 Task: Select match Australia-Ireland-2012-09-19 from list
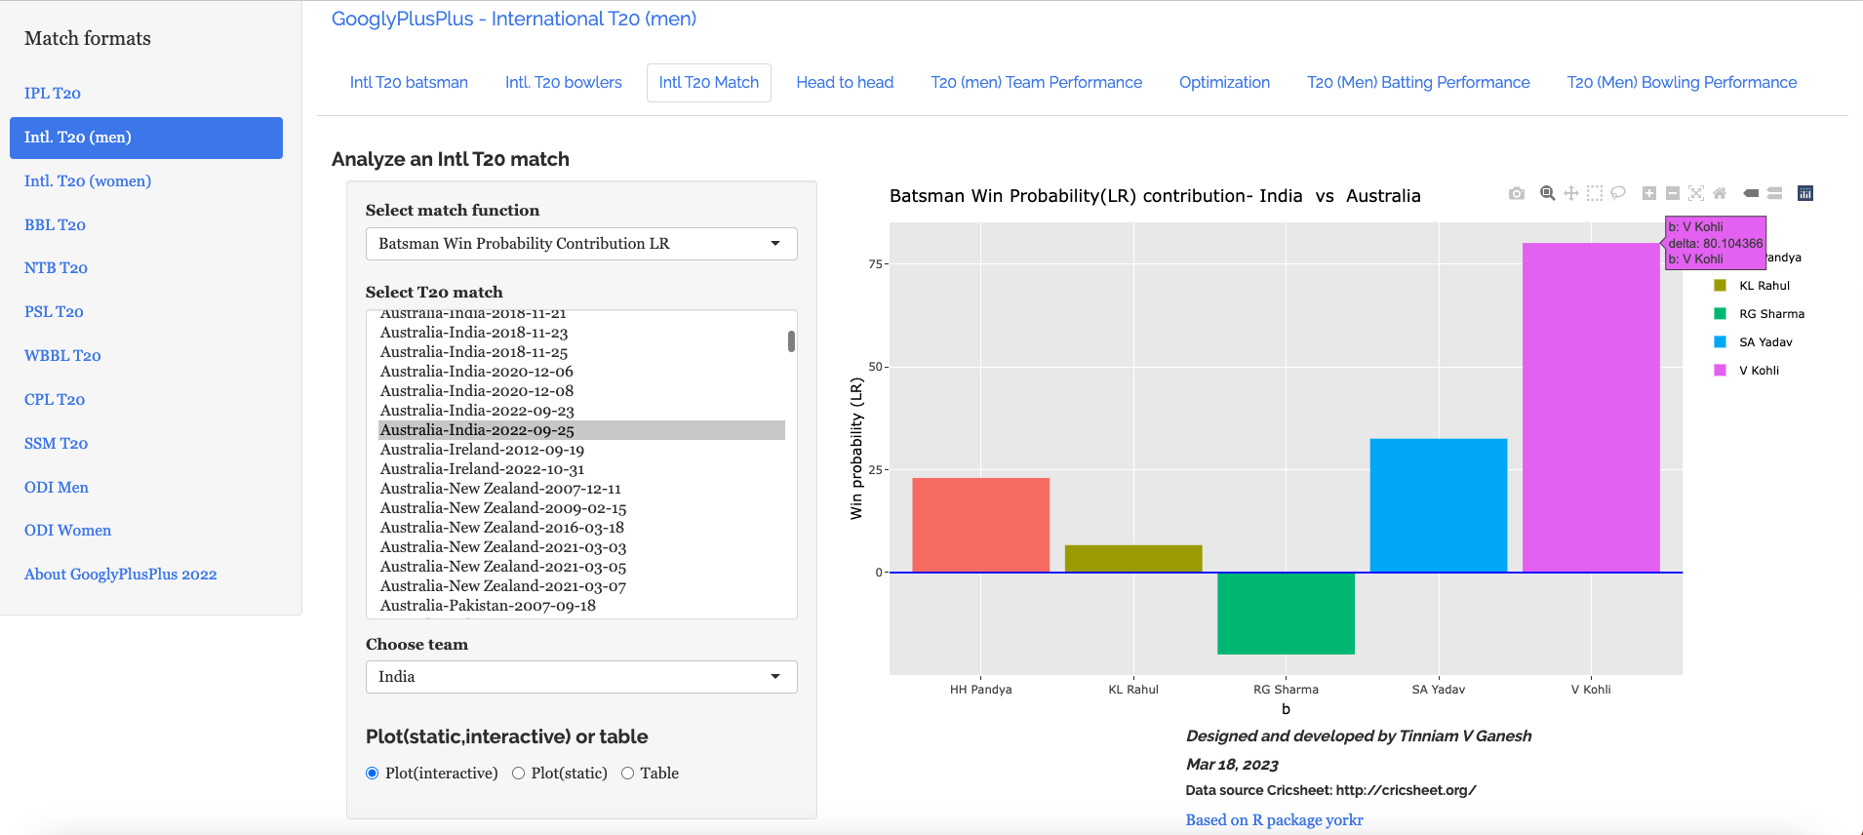482,450
